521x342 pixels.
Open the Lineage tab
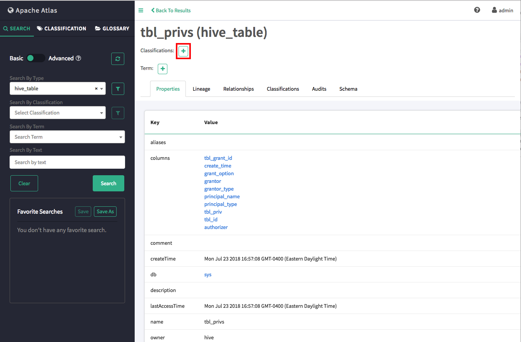click(x=201, y=89)
